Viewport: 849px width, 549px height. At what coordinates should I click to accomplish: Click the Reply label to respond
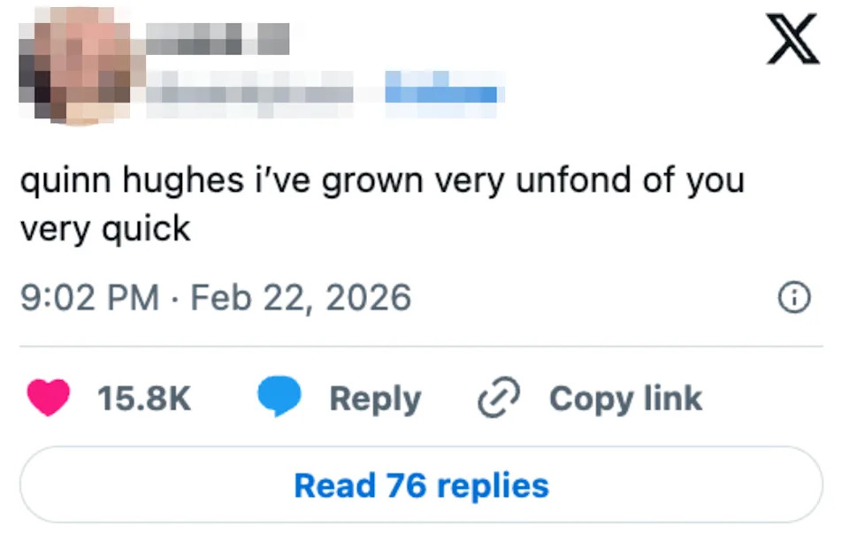click(x=375, y=397)
